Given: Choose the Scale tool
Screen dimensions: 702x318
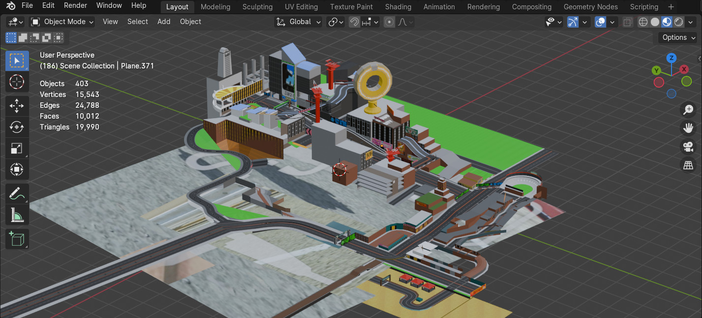Looking at the screenshot, I should click(x=17, y=148).
